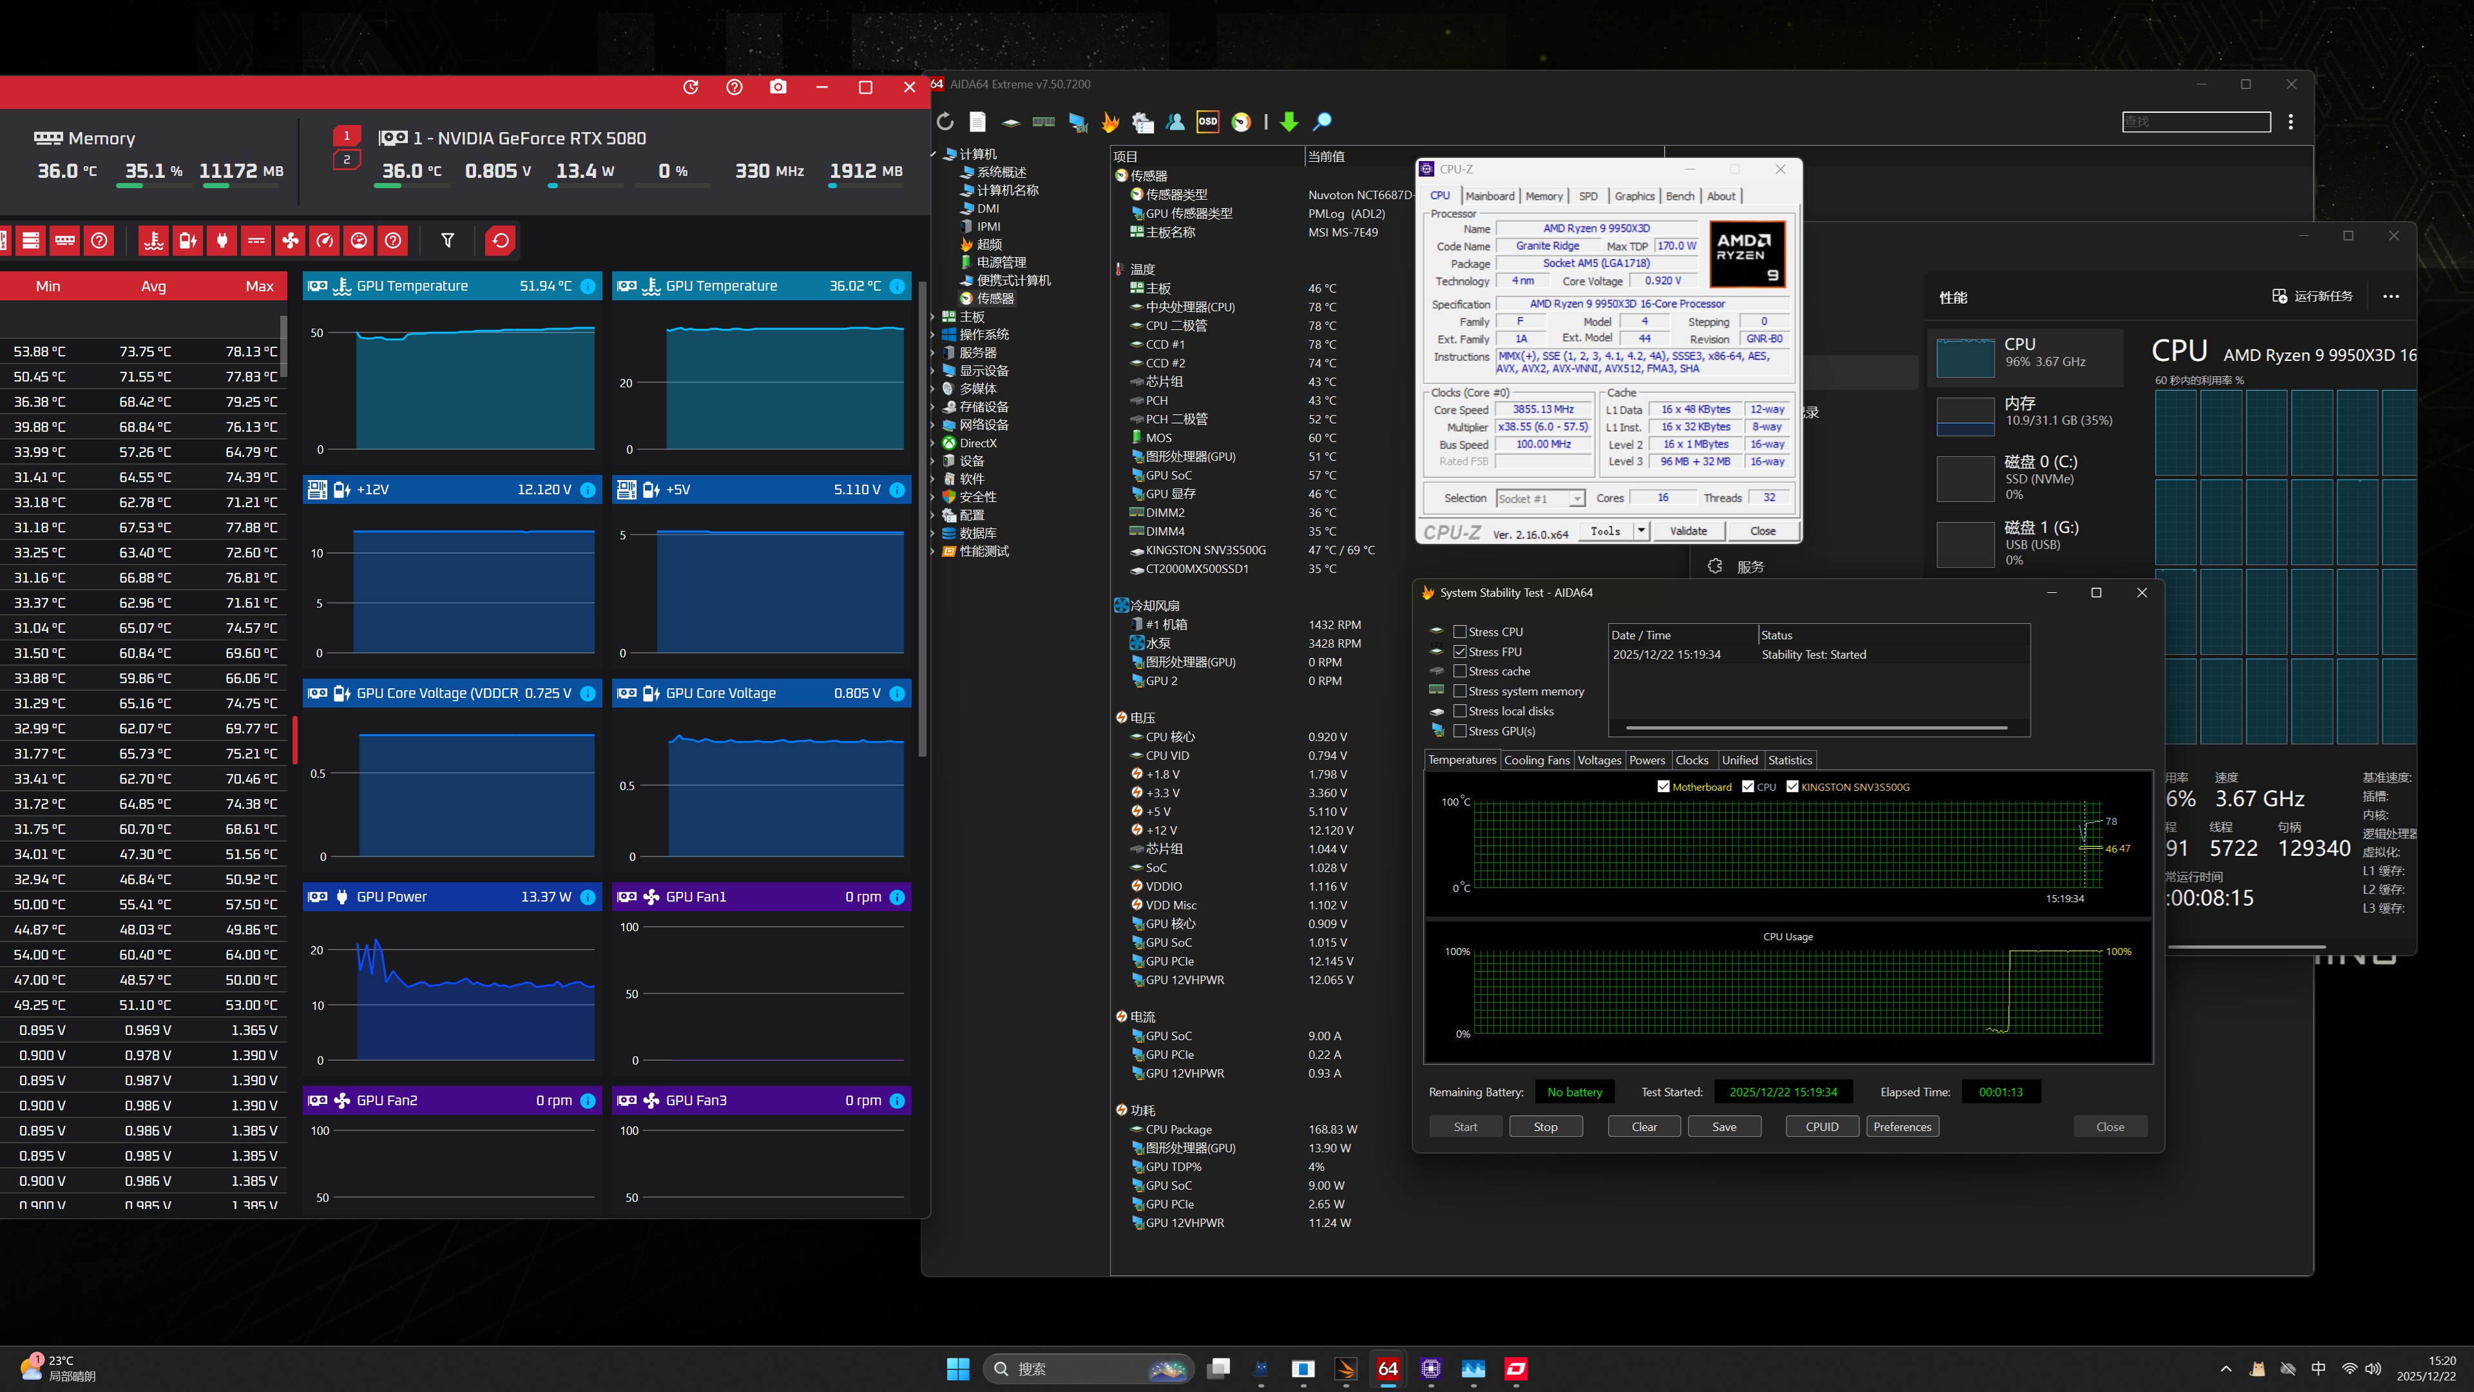Reset min/max values with red reset icon

(501, 241)
